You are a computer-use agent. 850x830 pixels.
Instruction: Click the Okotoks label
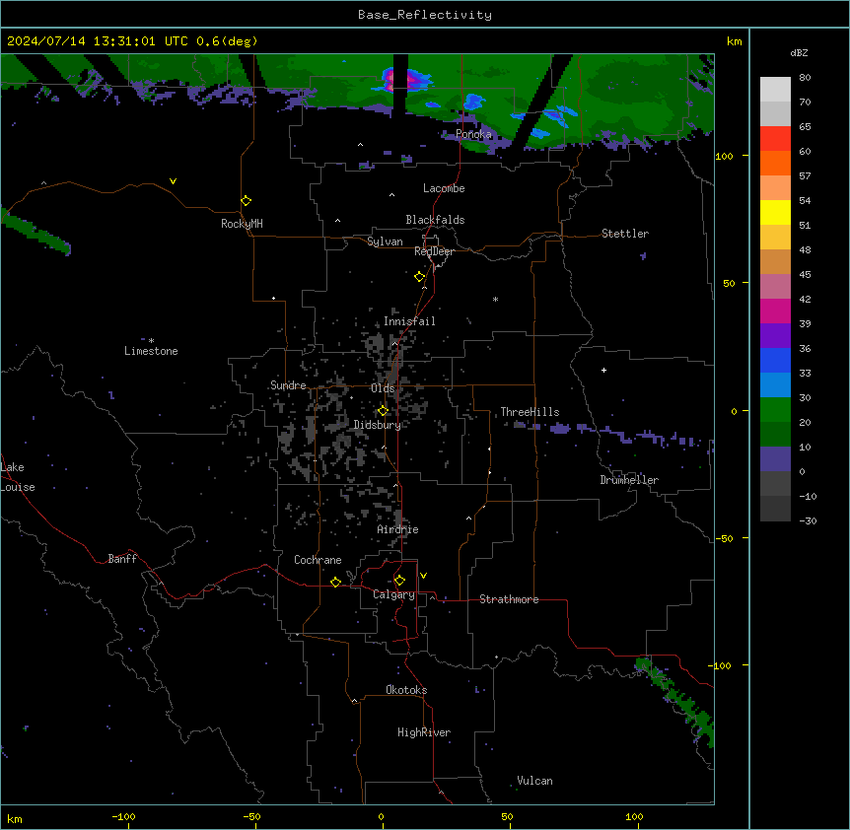(406, 690)
